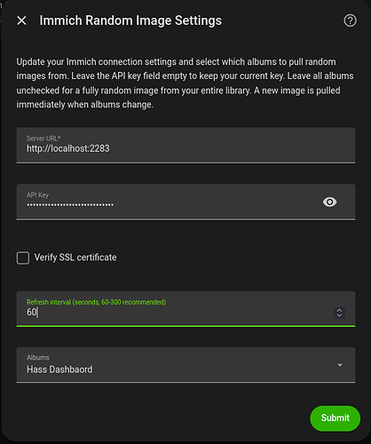Decrease refresh interval with the down arrow

pos(339,315)
